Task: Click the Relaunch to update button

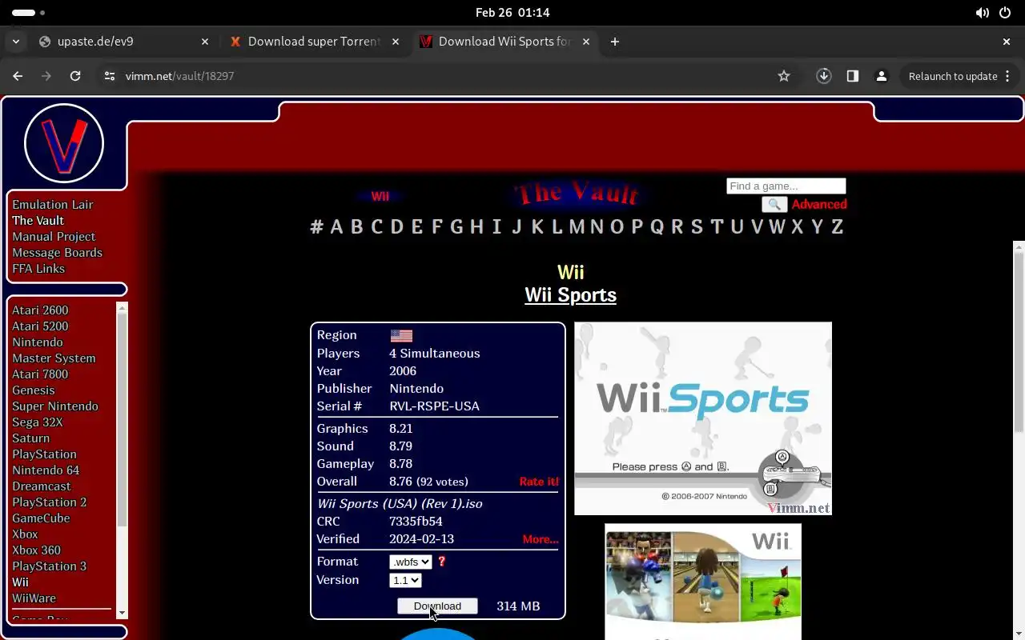Action: coord(953,76)
